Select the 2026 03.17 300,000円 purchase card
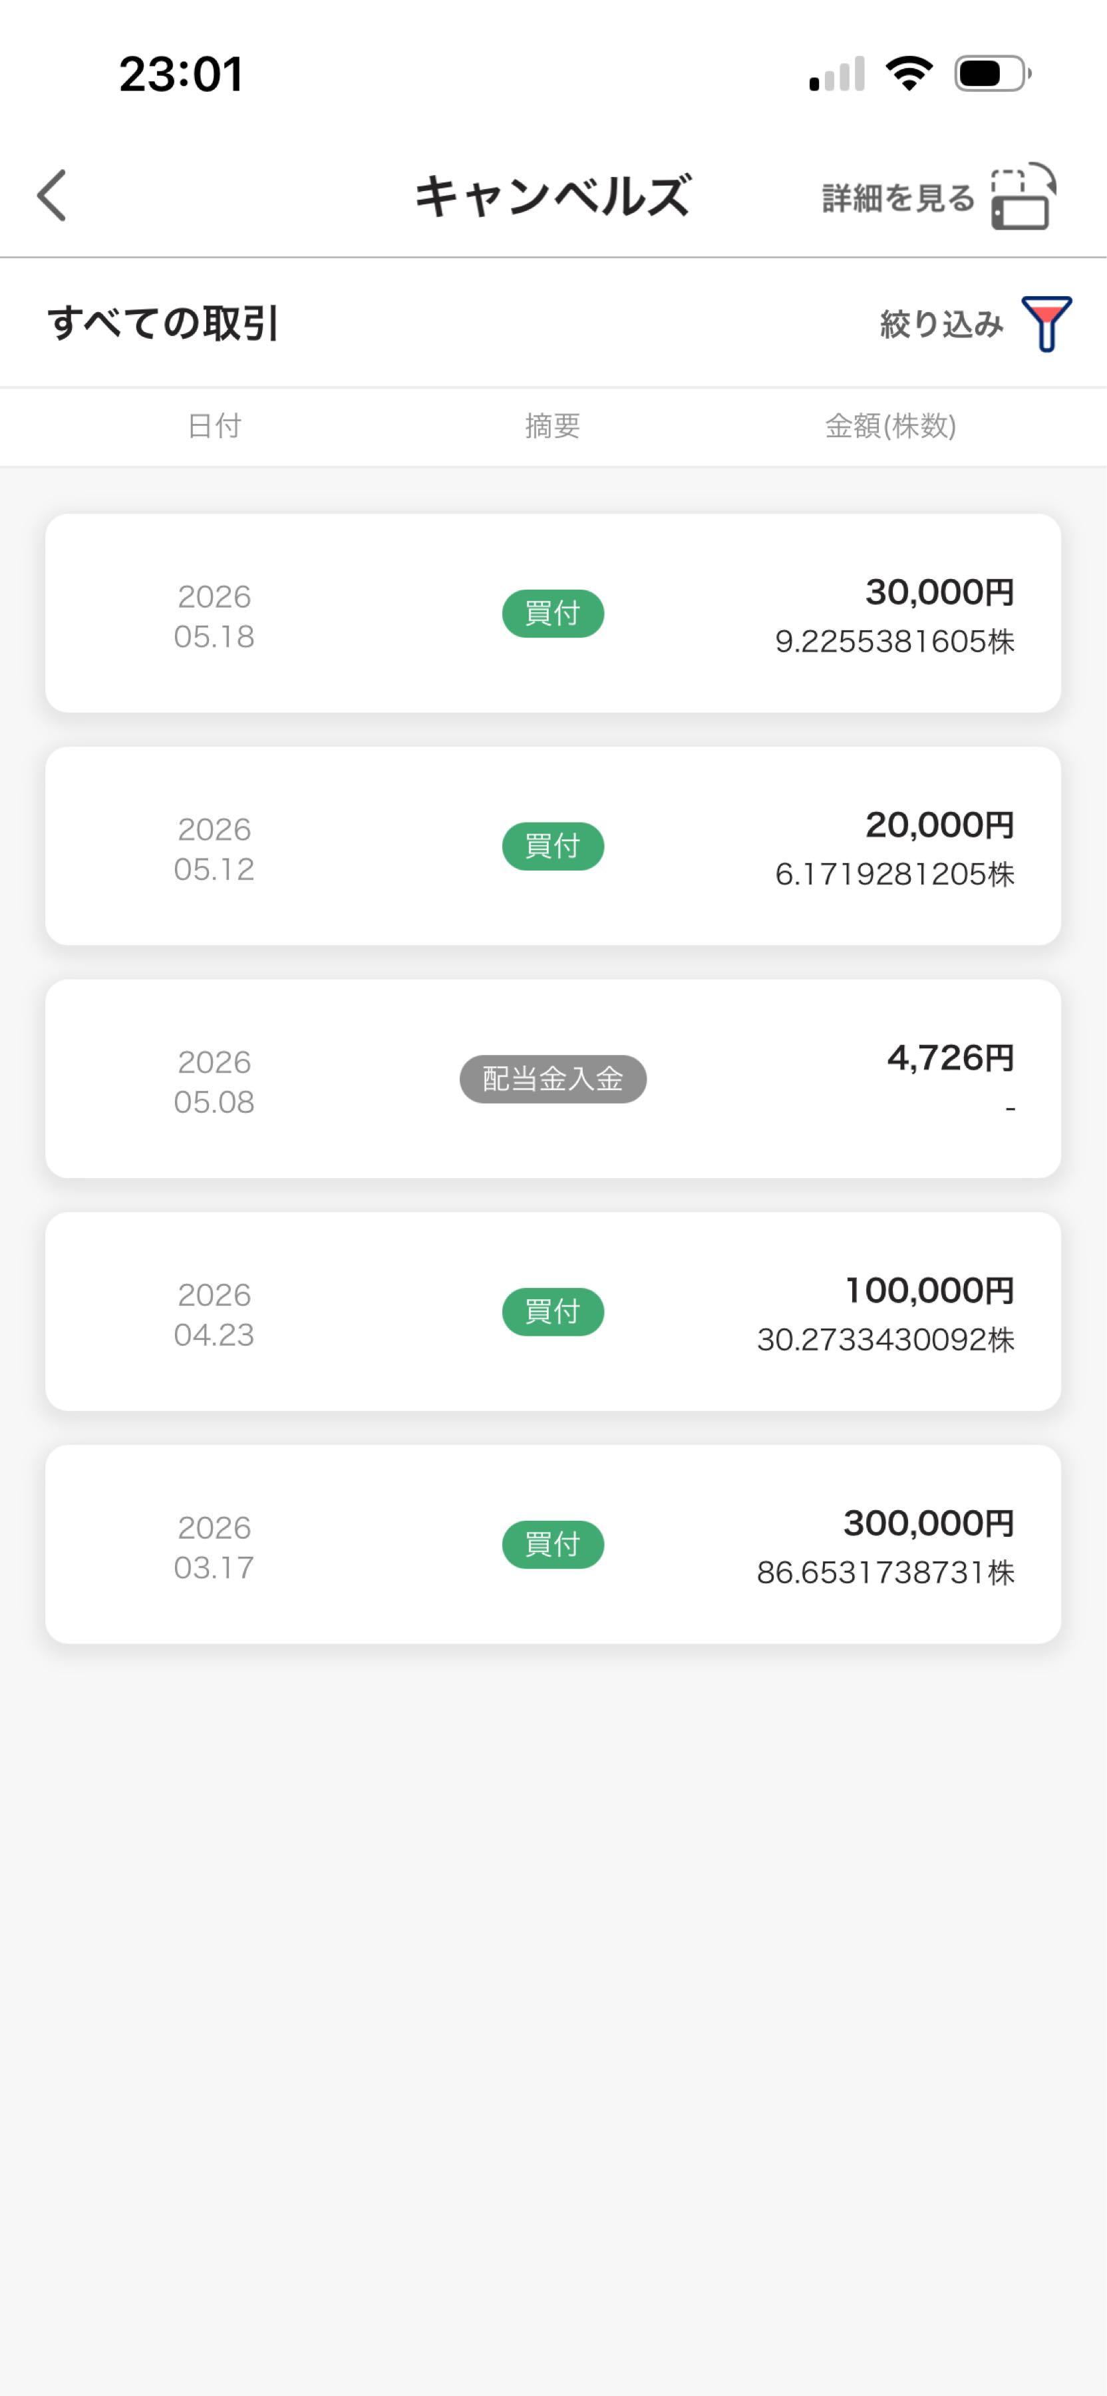 (553, 1544)
